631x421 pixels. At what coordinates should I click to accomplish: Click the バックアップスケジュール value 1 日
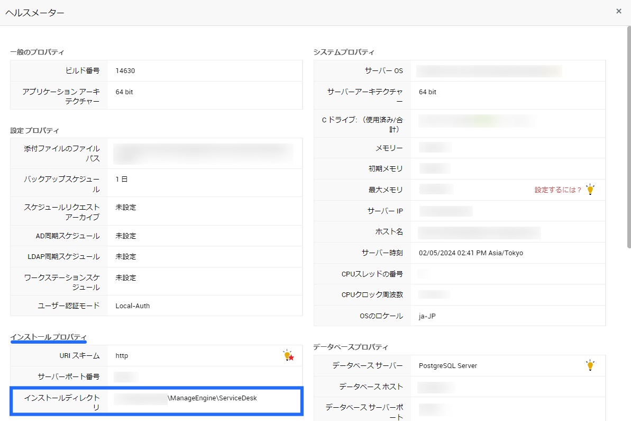coord(122,180)
